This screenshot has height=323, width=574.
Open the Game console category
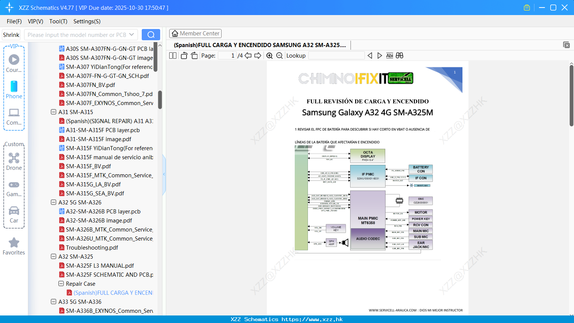14,188
